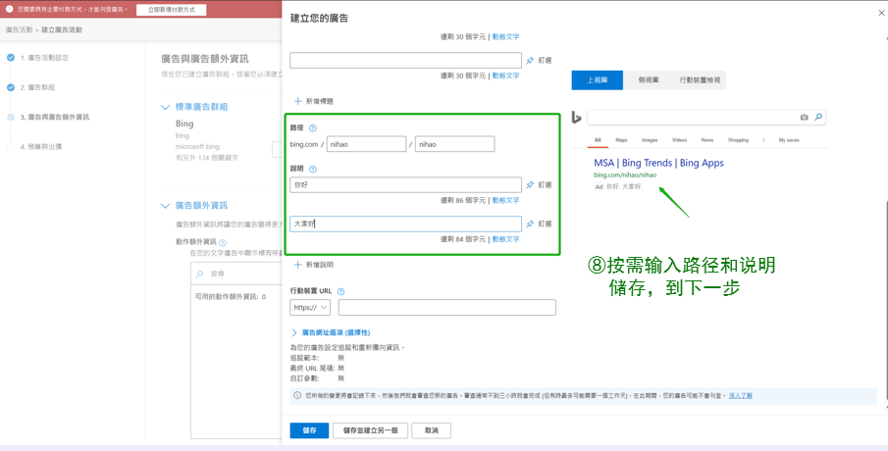This screenshot has width=888, height=451.
Task: Click the pin icon beside 大家好 description
Action: pos(530,225)
